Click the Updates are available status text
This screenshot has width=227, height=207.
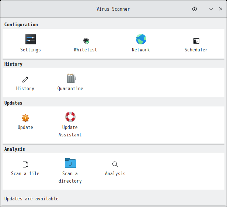pos(31,198)
